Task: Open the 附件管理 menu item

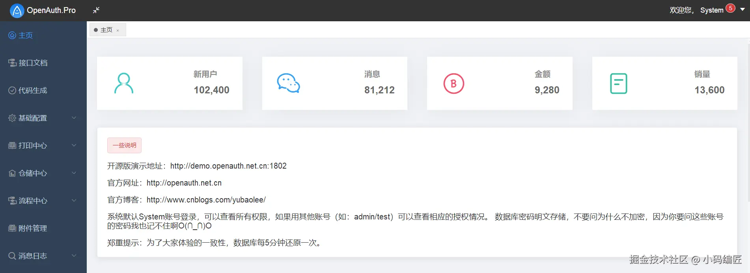Action: coord(43,228)
